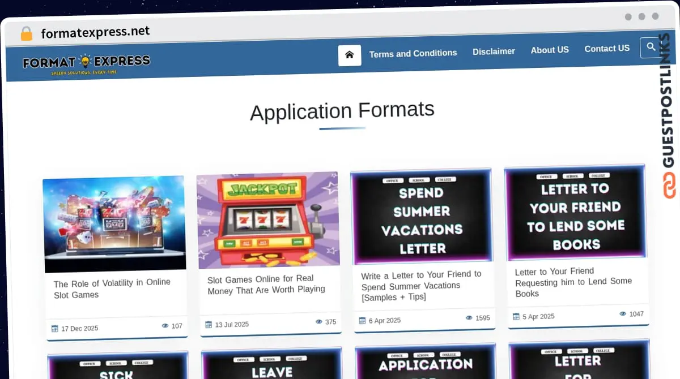Click the formatexpress.net address bar
The height and width of the screenshot is (379, 680).
point(95,32)
